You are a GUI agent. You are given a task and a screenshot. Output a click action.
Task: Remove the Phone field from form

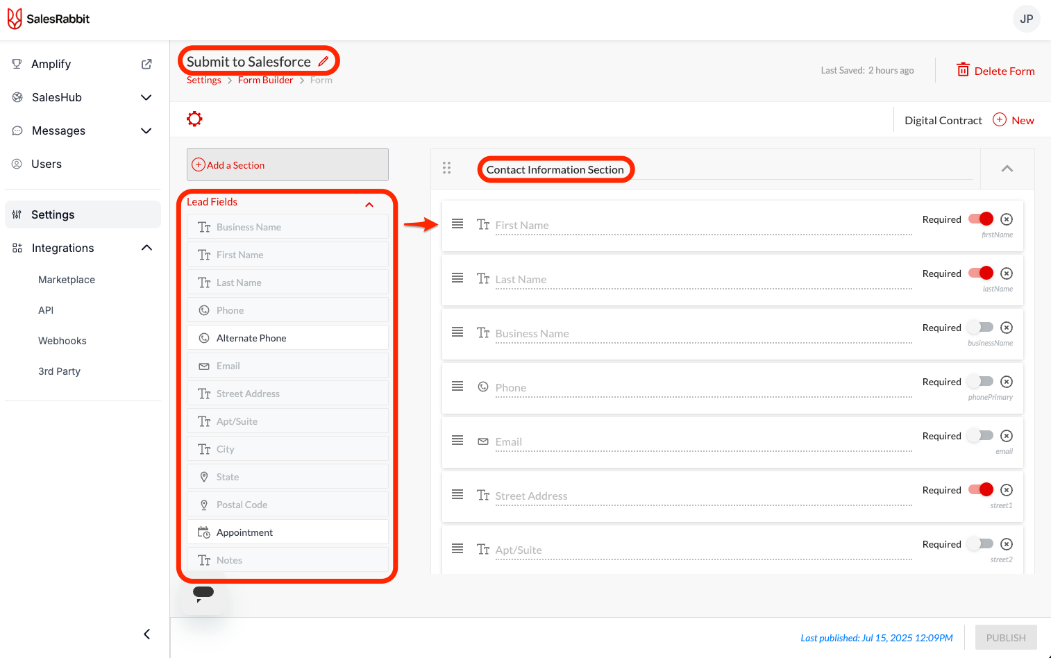pyautogui.click(x=1007, y=382)
